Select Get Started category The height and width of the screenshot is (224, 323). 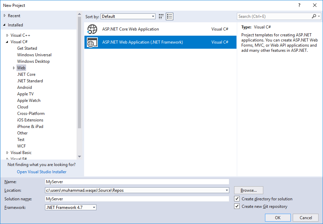(27, 48)
